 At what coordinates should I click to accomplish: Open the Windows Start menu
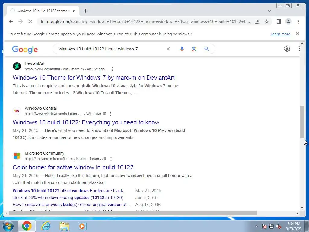8,226
